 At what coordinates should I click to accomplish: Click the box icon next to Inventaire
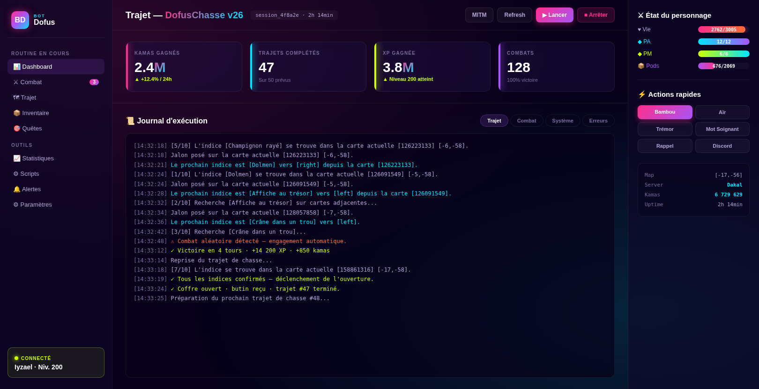tap(17, 113)
